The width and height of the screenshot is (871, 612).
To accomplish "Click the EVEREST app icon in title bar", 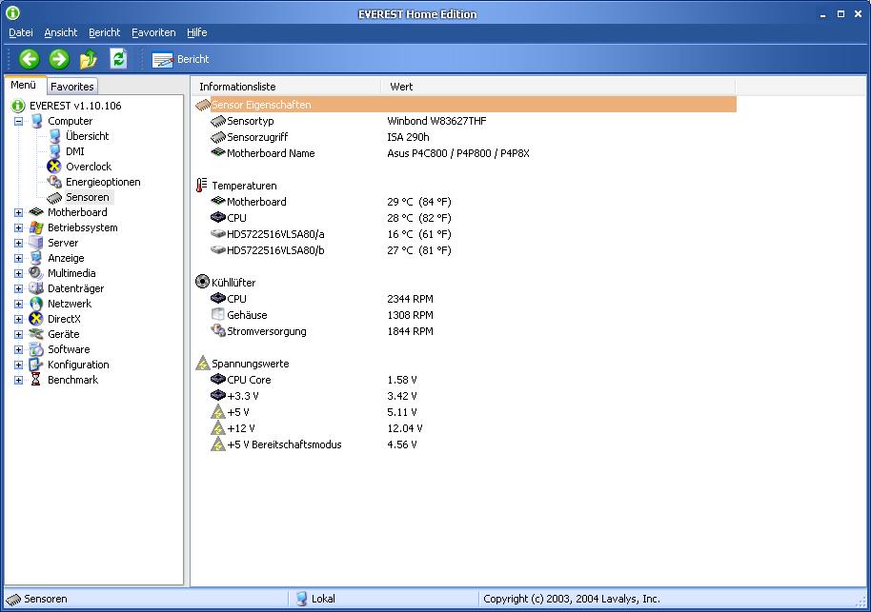I will click(12, 12).
